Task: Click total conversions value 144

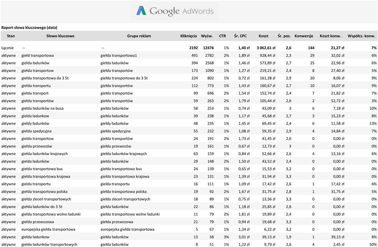Action: pos(311,48)
